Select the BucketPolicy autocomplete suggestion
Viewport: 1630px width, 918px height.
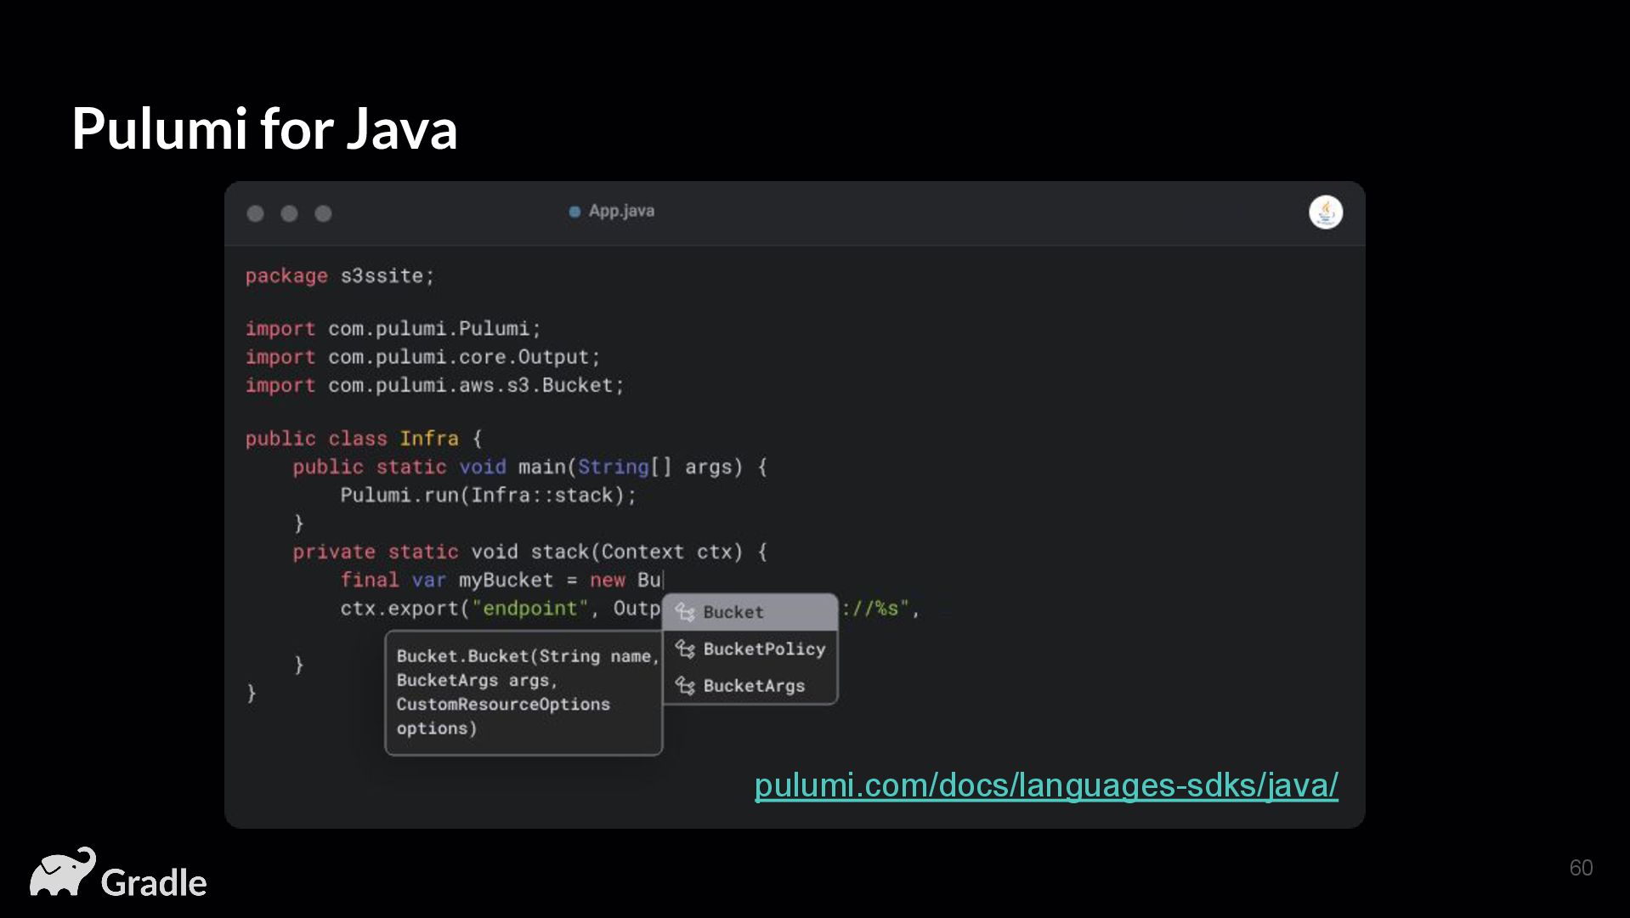pos(750,649)
